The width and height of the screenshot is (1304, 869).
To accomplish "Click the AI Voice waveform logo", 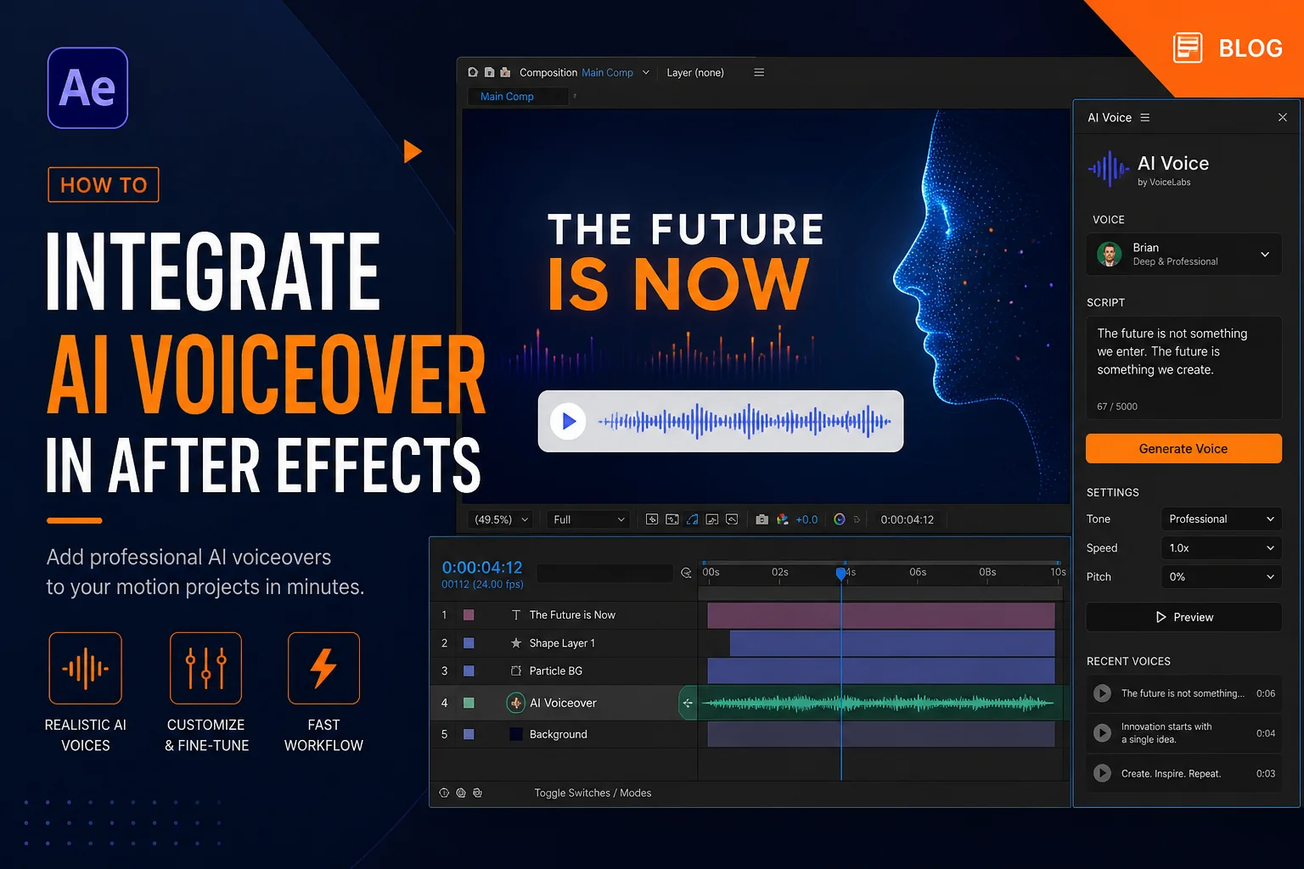I will (x=1107, y=169).
